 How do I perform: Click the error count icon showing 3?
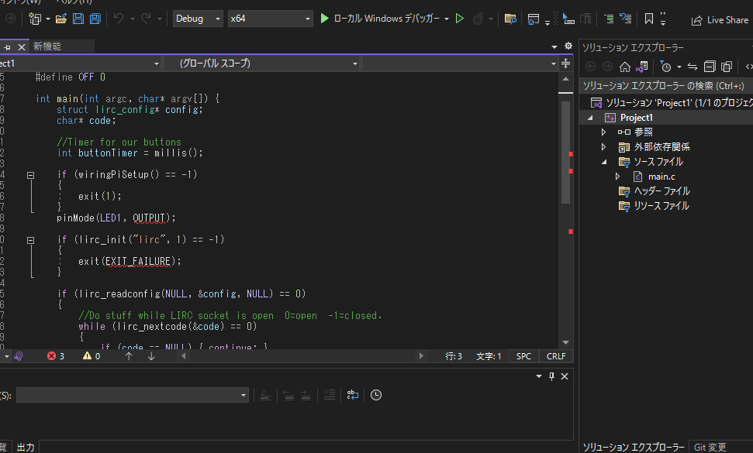(x=52, y=356)
